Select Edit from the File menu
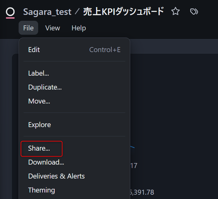Viewport: 218px width, 199px height. (x=34, y=50)
